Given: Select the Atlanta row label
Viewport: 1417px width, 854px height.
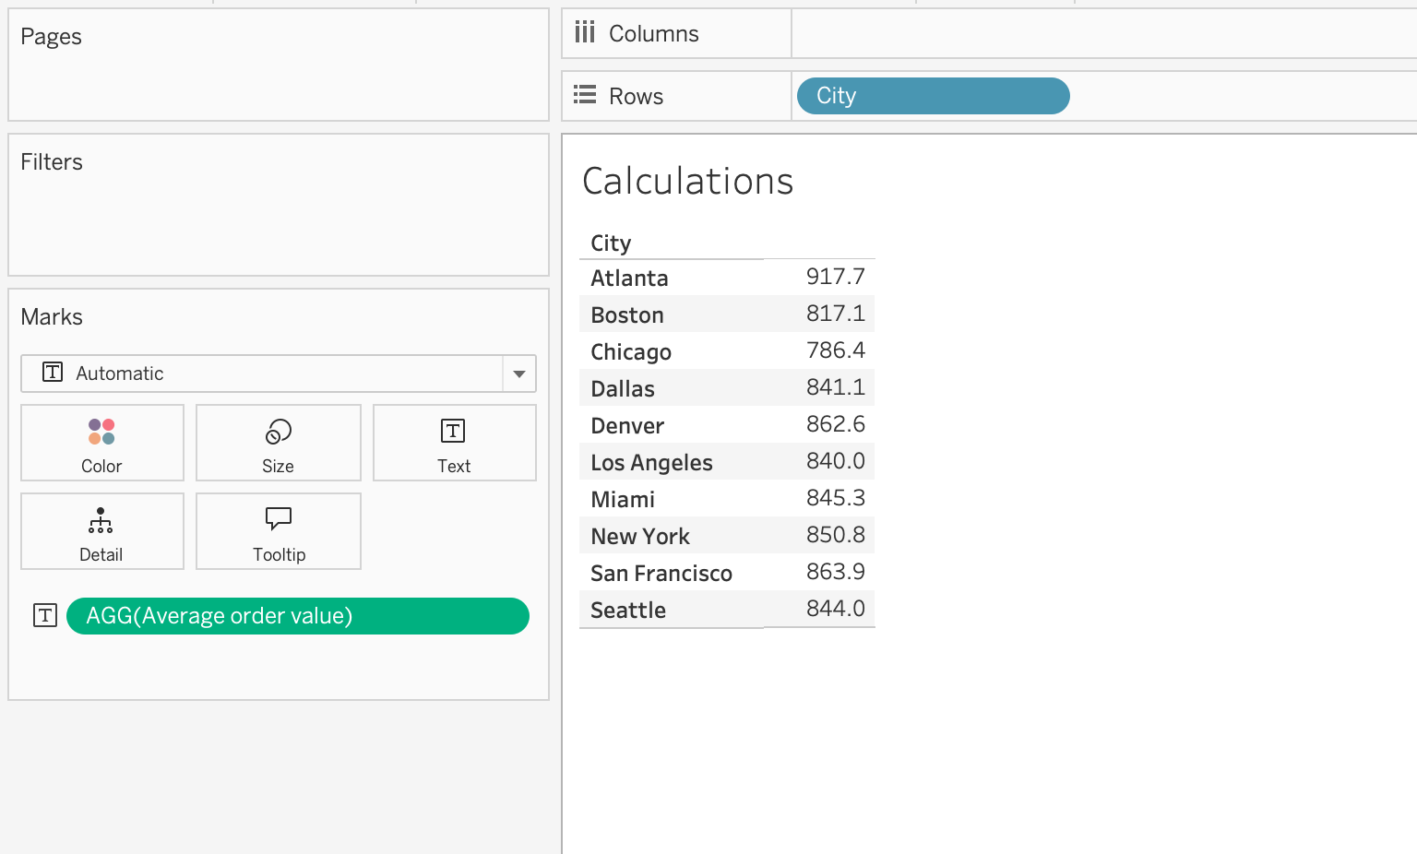Looking at the screenshot, I should tap(629, 279).
